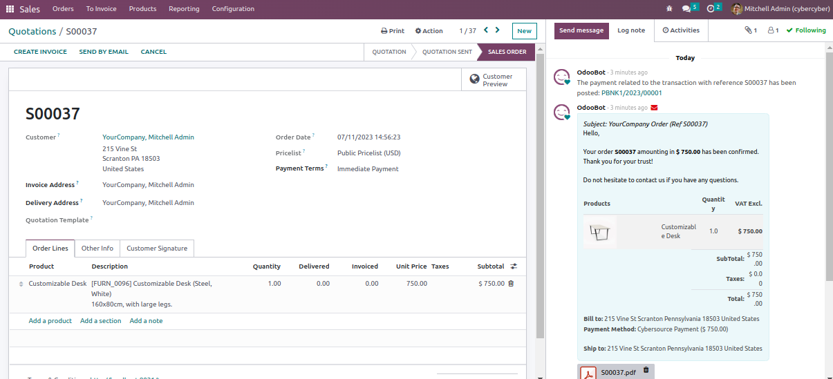Click Add a section link
This screenshot has width=833, height=379.
100,321
